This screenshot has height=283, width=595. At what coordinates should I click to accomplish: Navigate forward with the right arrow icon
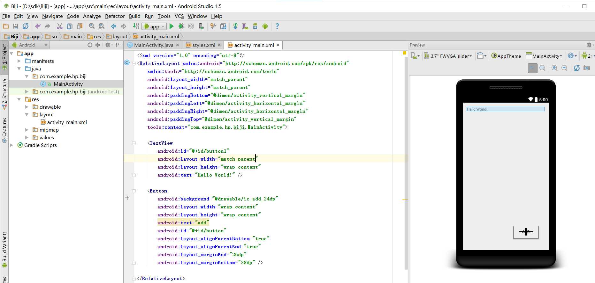(123, 26)
